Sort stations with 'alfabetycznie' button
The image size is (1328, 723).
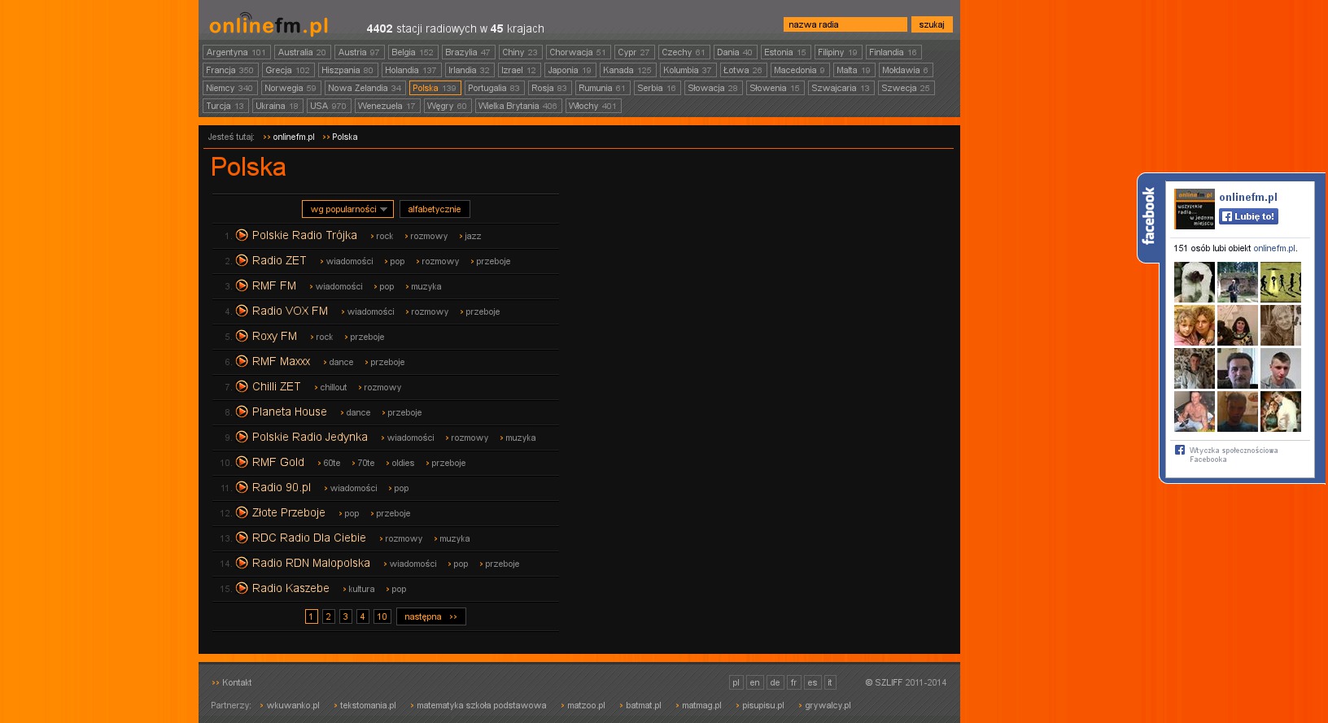tap(434, 209)
